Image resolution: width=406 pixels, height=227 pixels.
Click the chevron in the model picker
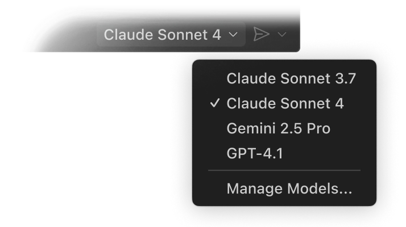(x=233, y=35)
